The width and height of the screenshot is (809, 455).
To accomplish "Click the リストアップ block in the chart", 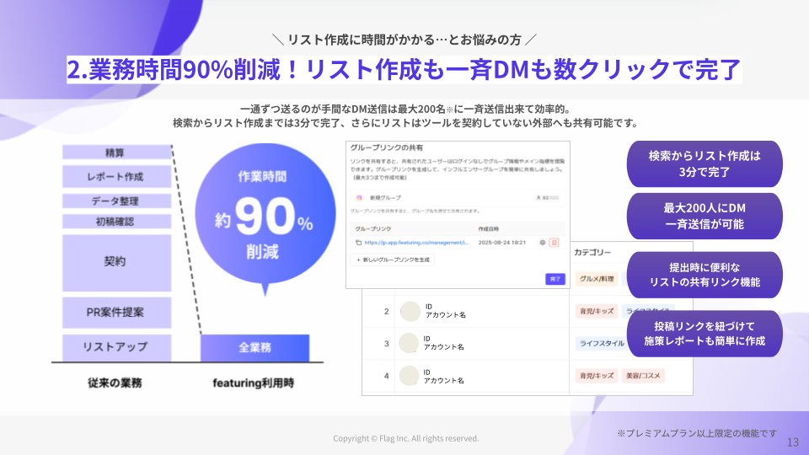I will point(116,346).
